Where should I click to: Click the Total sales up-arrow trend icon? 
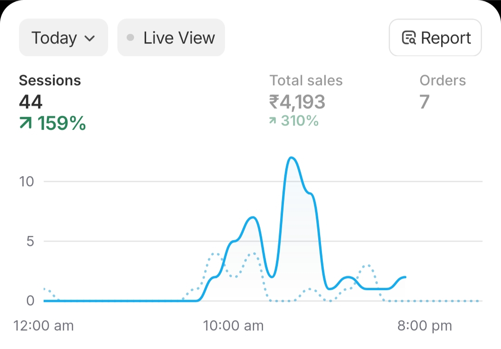273,121
